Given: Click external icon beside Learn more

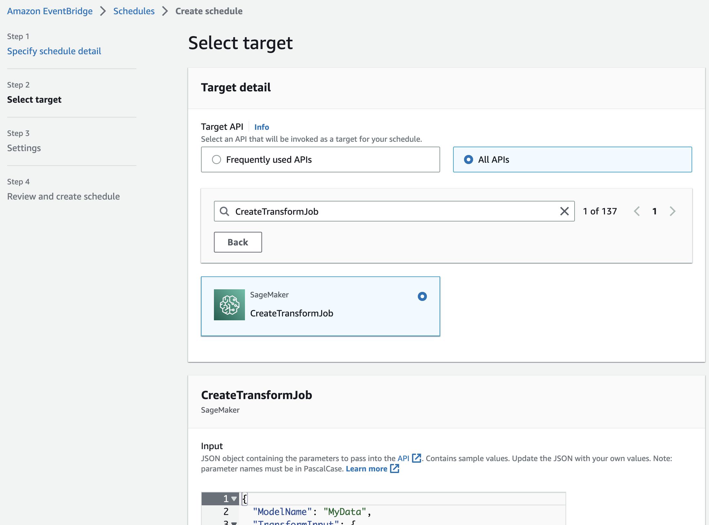Looking at the screenshot, I should coord(395,468).
